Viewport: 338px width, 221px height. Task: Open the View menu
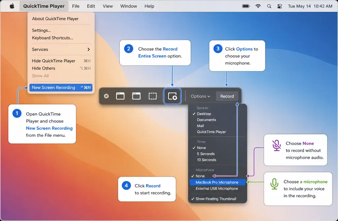108,6
